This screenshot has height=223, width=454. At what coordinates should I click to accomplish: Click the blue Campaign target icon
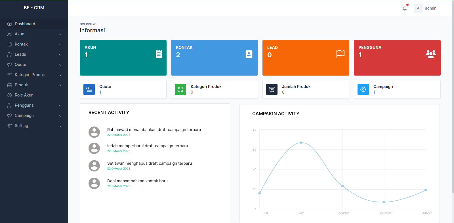click(363, 89)
